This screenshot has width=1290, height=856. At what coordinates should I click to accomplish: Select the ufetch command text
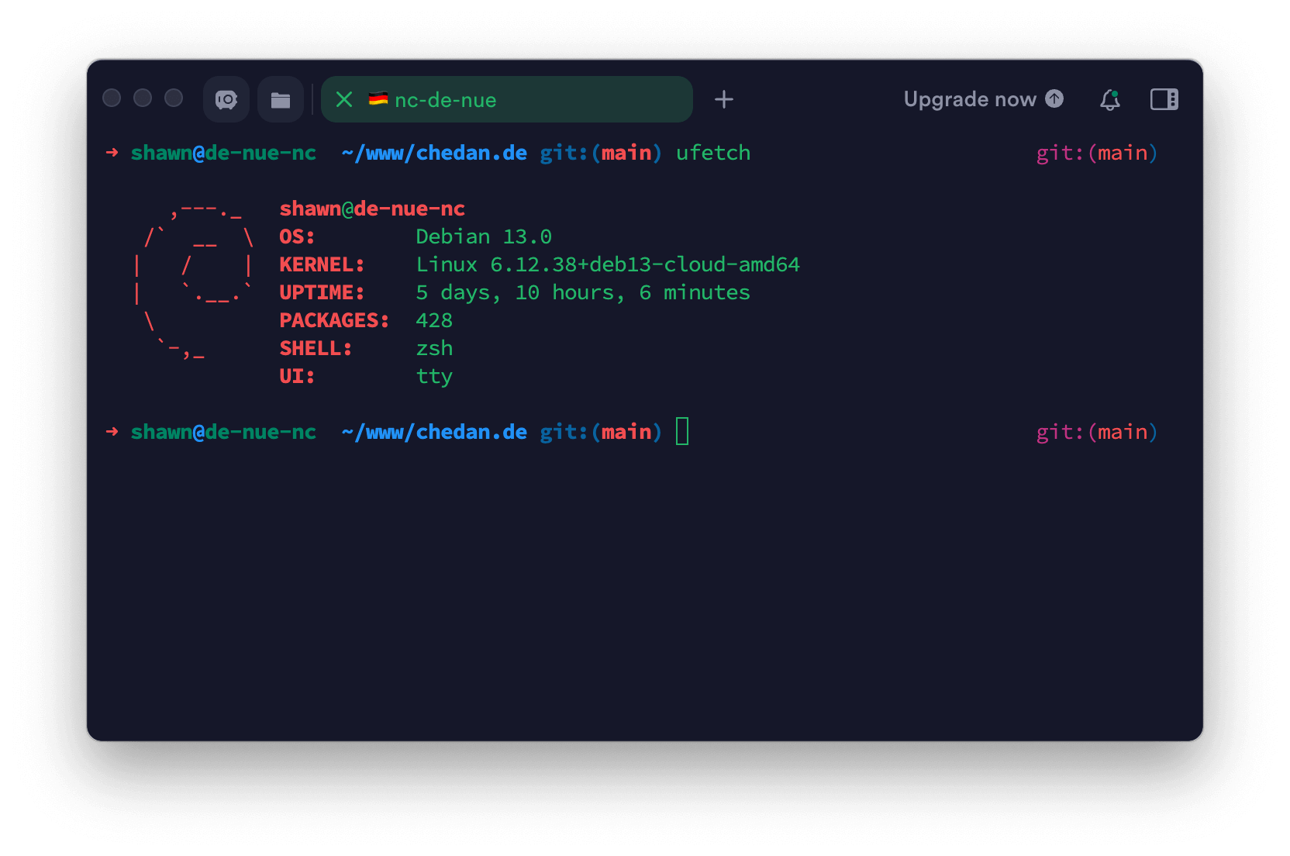coord(713,153)
